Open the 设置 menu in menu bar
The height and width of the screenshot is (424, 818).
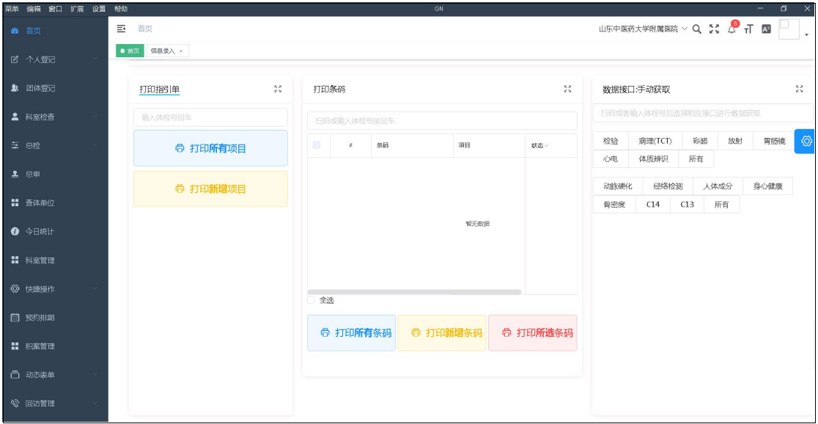pos(99,8)
